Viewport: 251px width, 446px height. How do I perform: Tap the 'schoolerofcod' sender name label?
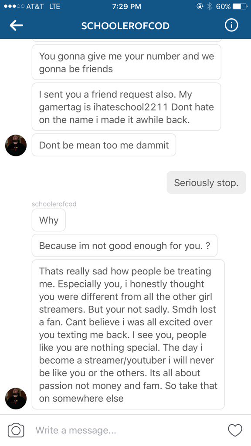pyautogui.click(x=54, y=204)
